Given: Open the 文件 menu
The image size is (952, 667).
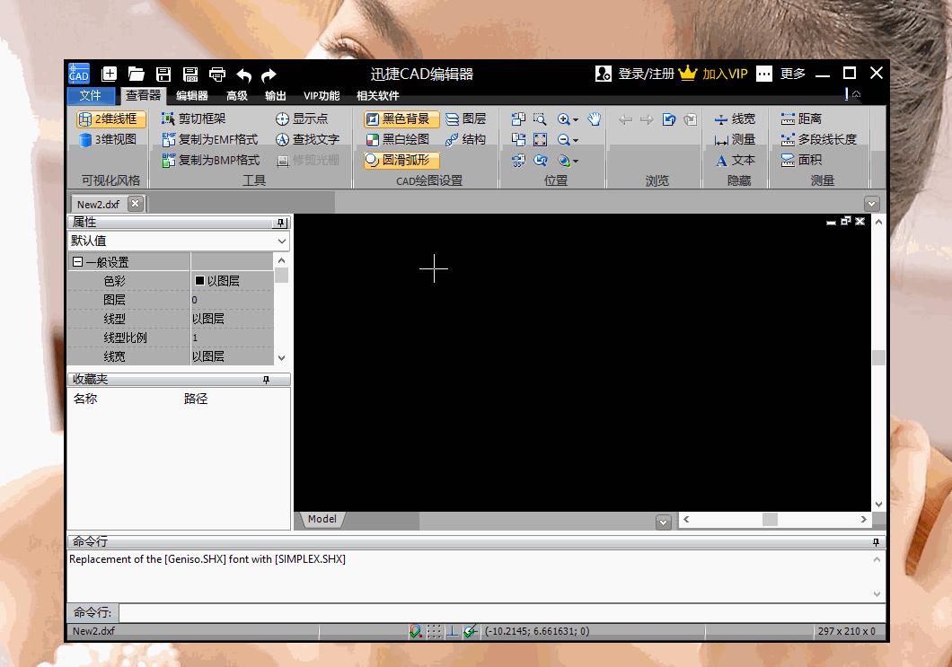Looking at the screenshot, I should [91, 96].
